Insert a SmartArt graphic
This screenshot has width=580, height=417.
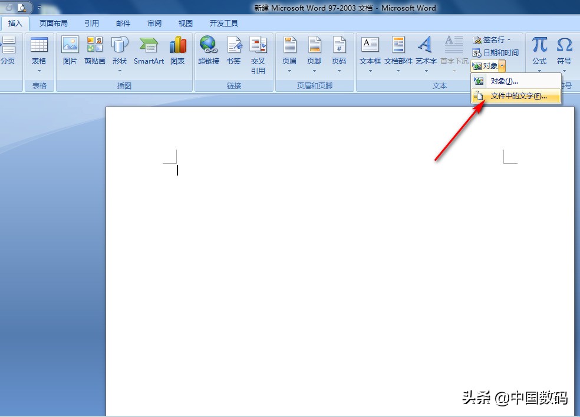pos(149,51)
